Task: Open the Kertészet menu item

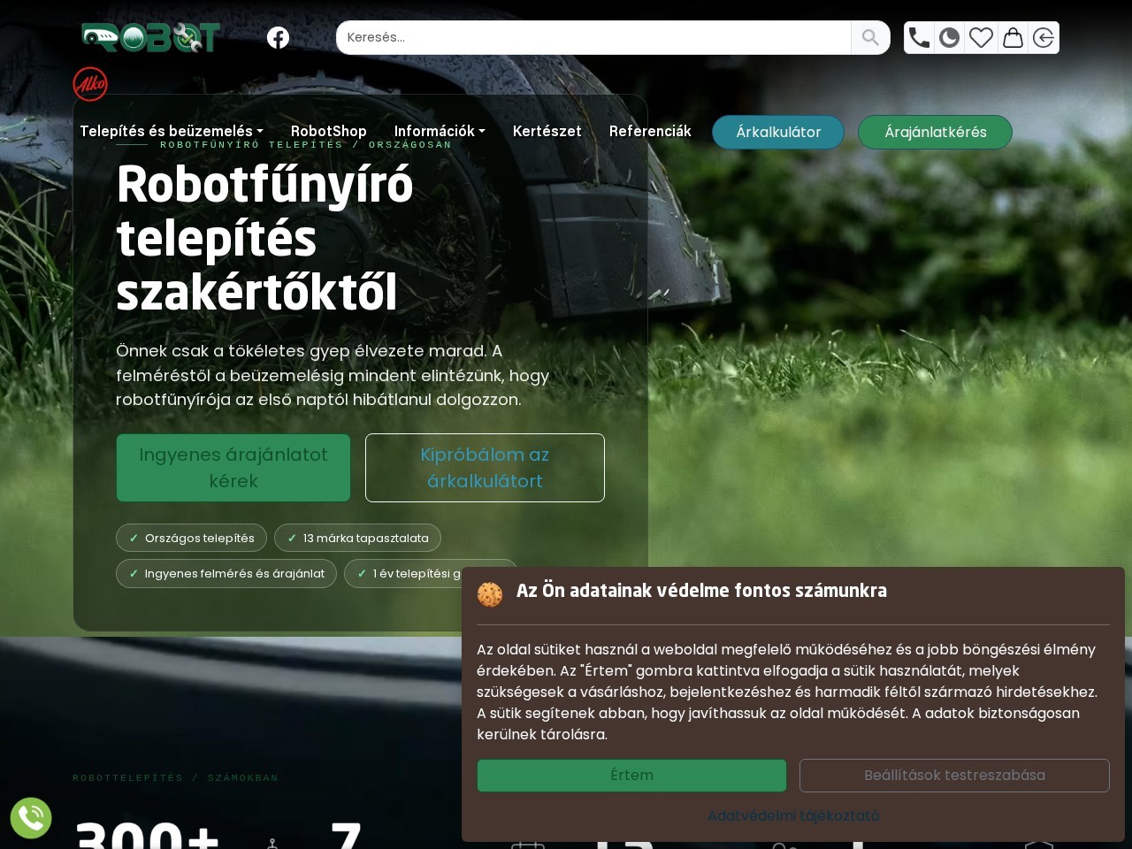Action: coord(547,131)
